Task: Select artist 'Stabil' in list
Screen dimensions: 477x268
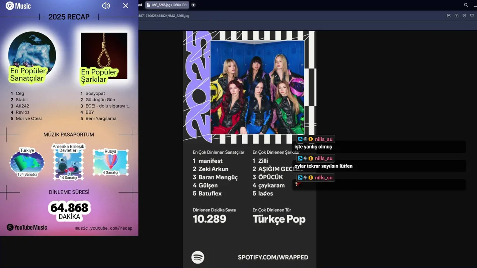Action: 22,100
